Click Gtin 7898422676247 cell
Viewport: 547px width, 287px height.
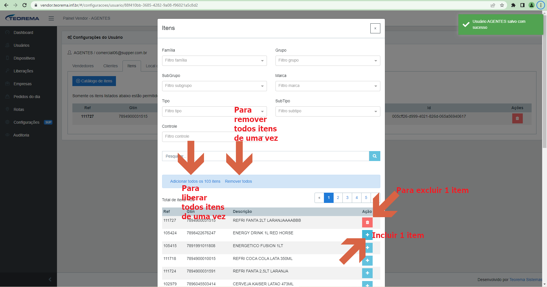tap(201, 233)
